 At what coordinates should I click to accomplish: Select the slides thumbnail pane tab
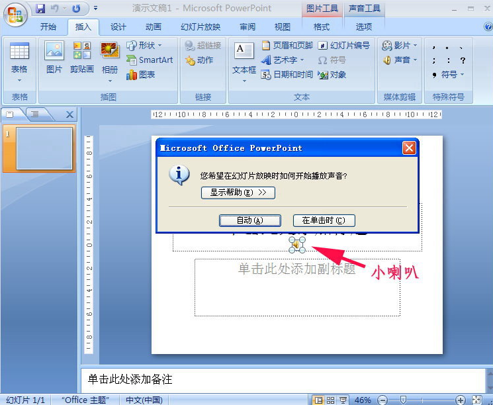11,114
